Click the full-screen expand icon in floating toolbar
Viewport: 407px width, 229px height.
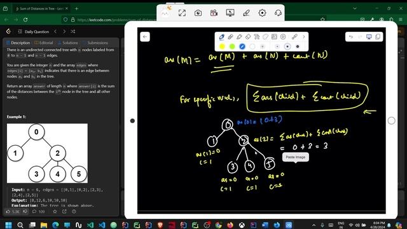[x=183, y=13]
